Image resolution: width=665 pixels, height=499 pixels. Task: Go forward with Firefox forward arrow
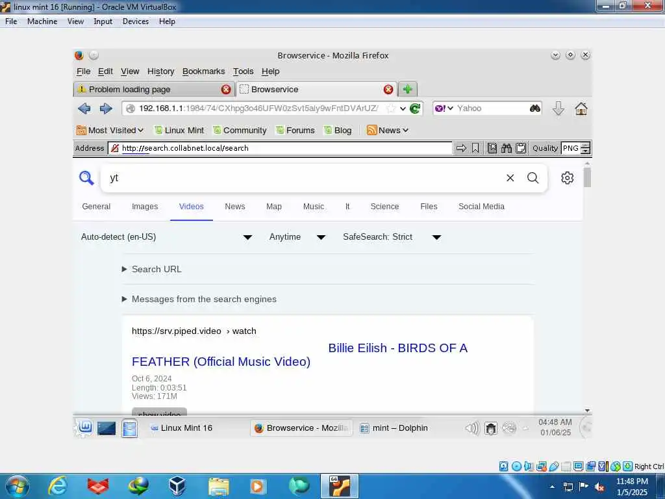point(106,109)
